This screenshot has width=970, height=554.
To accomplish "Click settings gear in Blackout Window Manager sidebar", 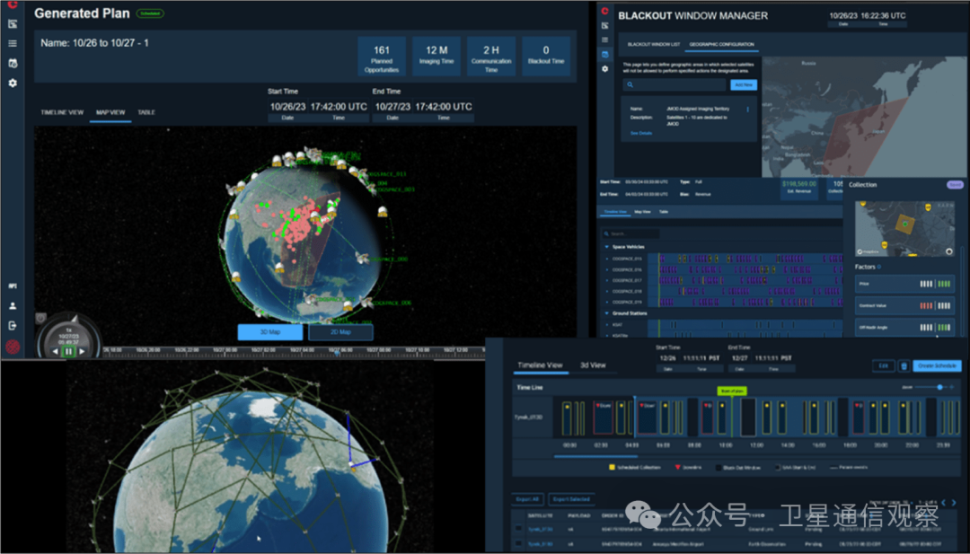I will (604, 69).
